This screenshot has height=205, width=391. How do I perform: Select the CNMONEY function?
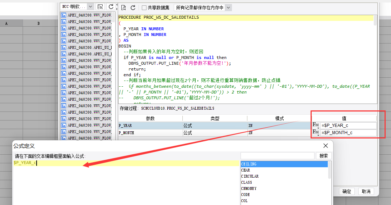click(284, 188)
